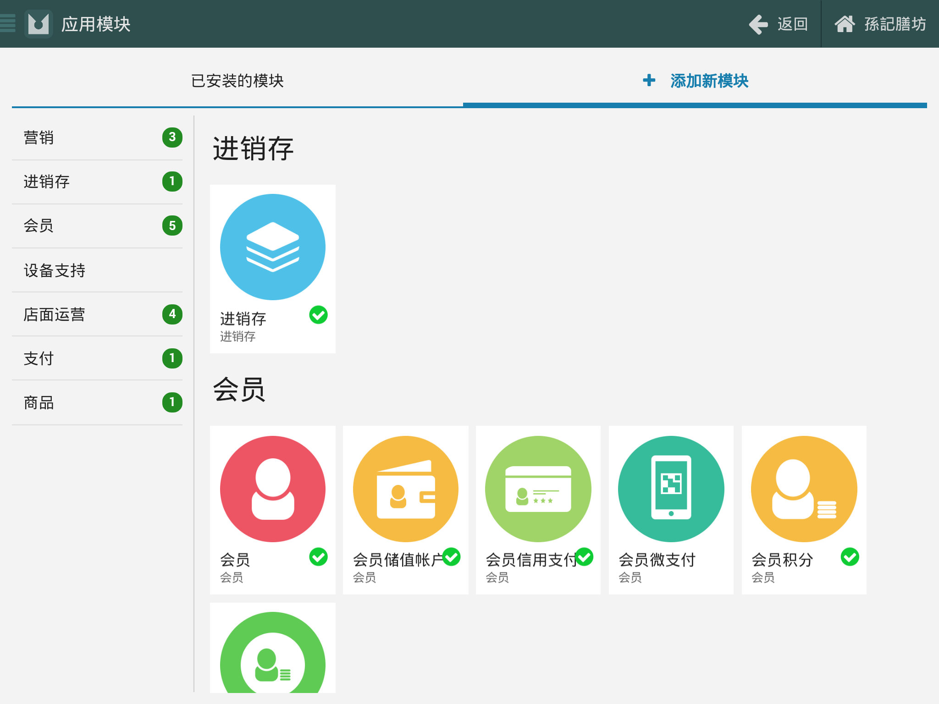Click the 返回 button text
Viewport: 939px width, 704px height.
tap(792, 24)
